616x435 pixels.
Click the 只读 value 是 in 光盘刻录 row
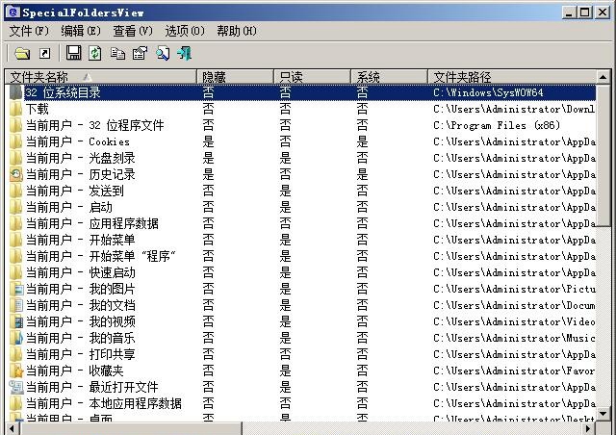click(285, 158)
